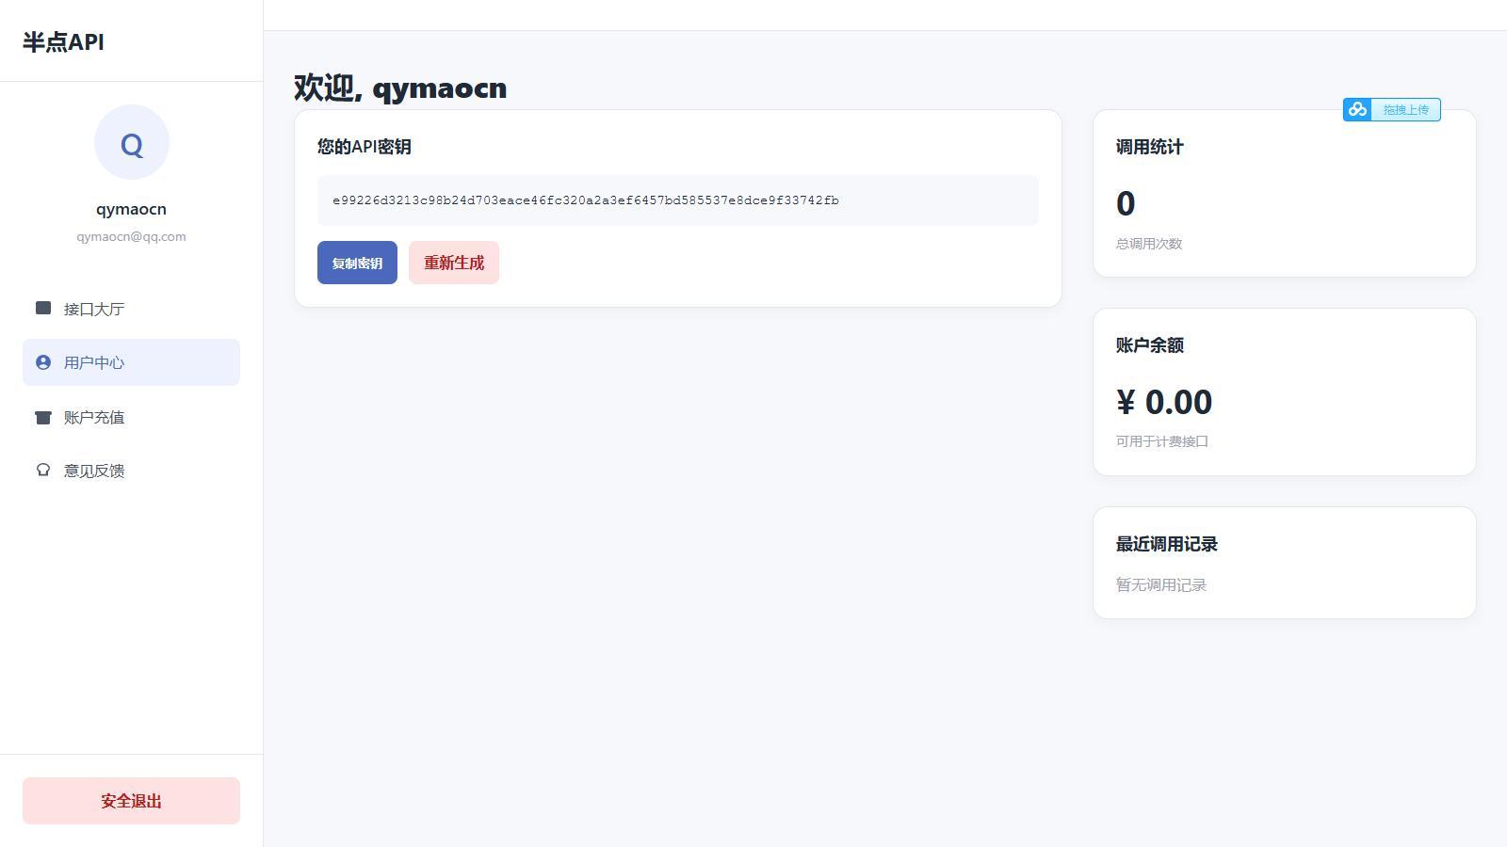Log out using 安全退出 button
The image size is (1507, 847).
click(131, 801)
